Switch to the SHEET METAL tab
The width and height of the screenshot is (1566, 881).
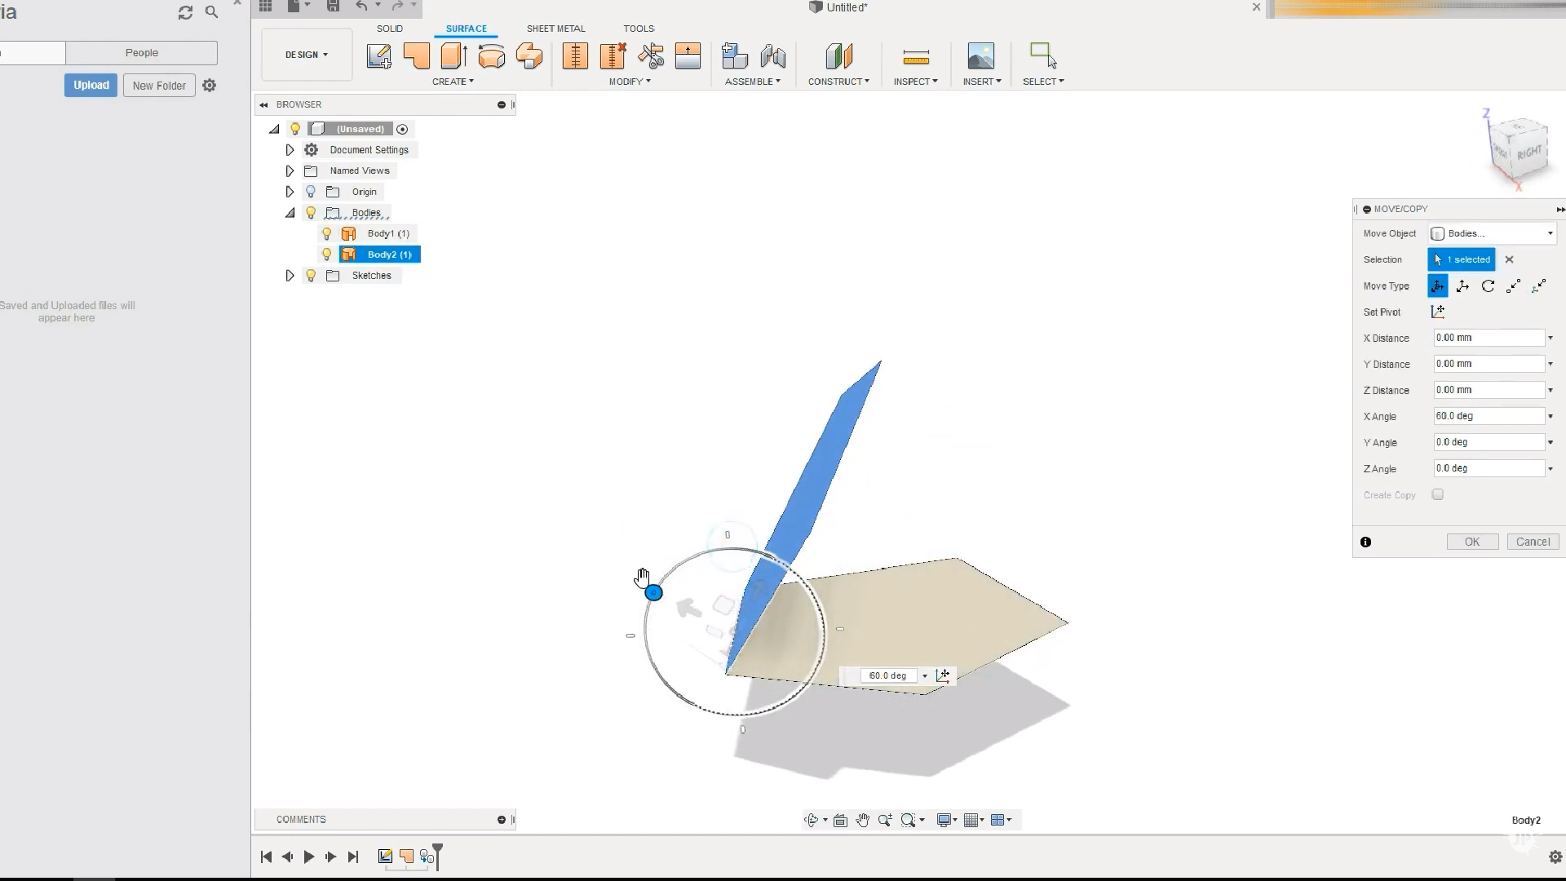click(555, 29)
